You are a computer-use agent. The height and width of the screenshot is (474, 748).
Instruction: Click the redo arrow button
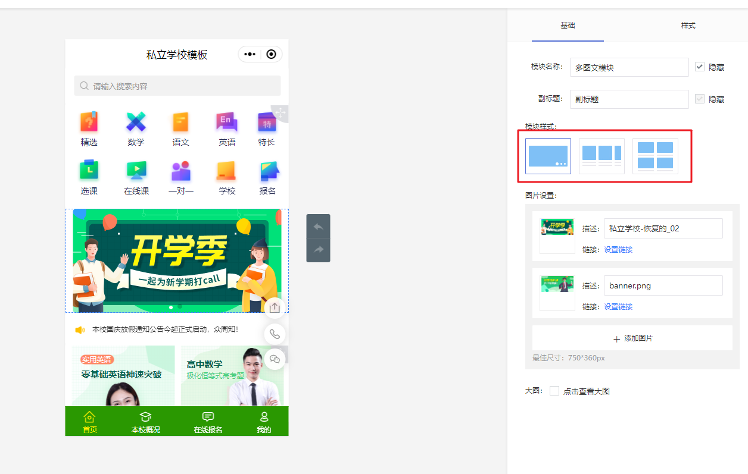(x=318, y=250)
